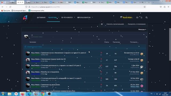Screen dimensions: 171x96
Task: Open author avatar of Жалобы на сотрудников thread
Action: (x=28, y=73)
